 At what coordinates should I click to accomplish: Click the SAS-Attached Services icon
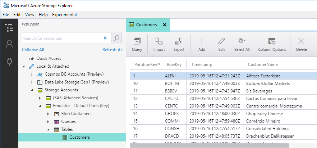48,98
